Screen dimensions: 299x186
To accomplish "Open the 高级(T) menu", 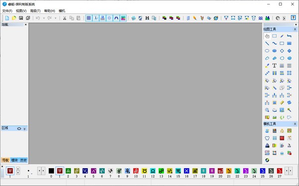I will pyautogui.click(x=35, y=11).
